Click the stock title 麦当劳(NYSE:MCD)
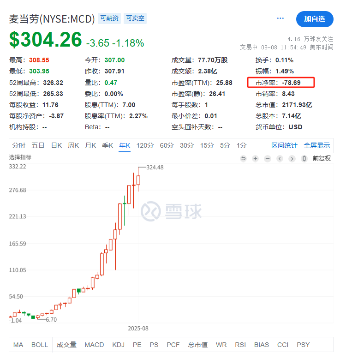Image resolution: width=346 pixels, height=353 pixels. coord(52,19)
